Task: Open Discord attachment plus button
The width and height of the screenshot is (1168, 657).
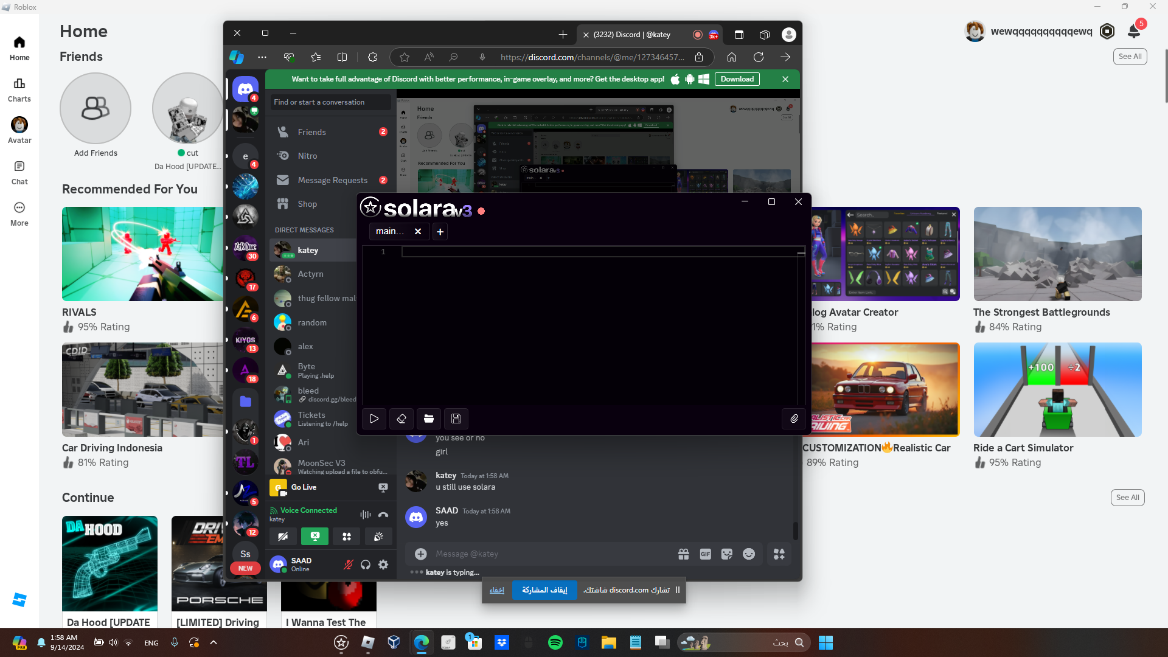Action: [420, 554]
